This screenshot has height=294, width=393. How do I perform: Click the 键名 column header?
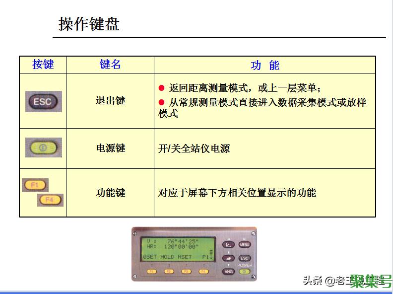(110, 65)
